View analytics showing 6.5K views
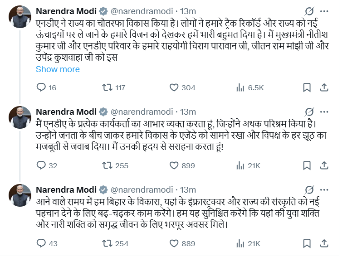The width and height of the screenshot is (347, 257). (239, 87)
